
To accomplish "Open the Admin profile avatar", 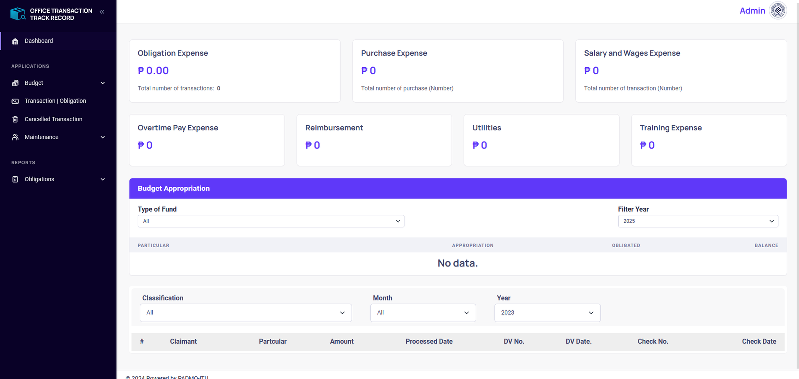I will (x=778, y=10).
